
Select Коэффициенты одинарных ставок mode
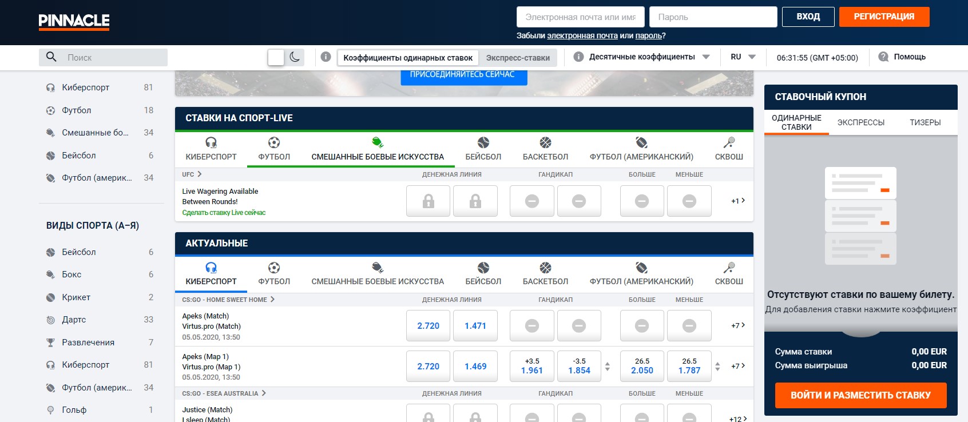[x=408, y=58]
